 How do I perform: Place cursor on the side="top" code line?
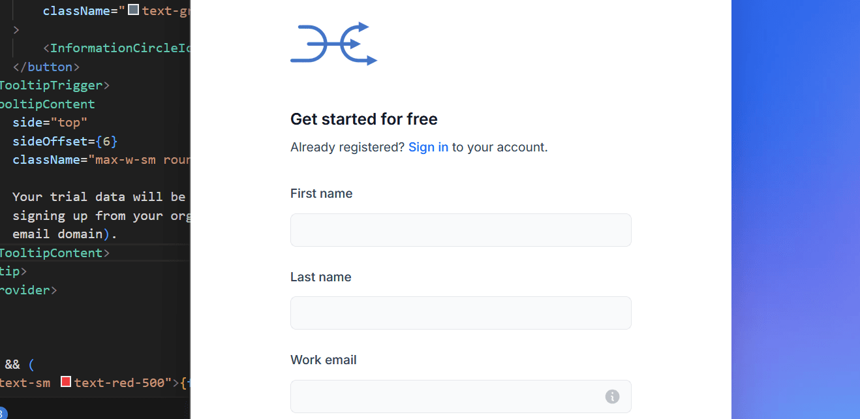coord(50,123)
